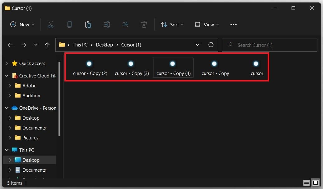Switch to details list view icon
The height and width of the screenshot is (189, 323).
coord(306,182)
